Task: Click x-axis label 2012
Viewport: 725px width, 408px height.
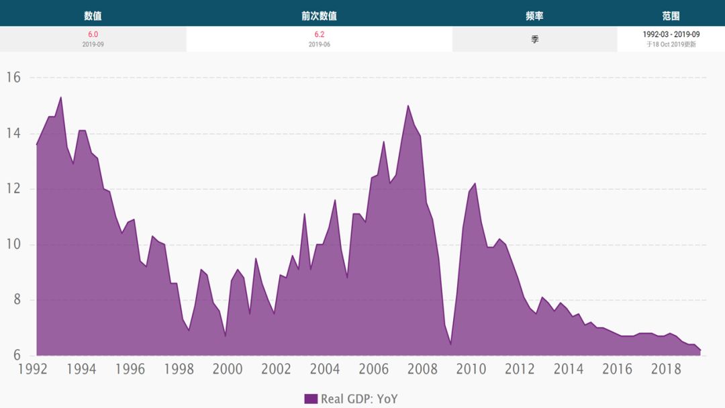Action: tap(520, 368)
